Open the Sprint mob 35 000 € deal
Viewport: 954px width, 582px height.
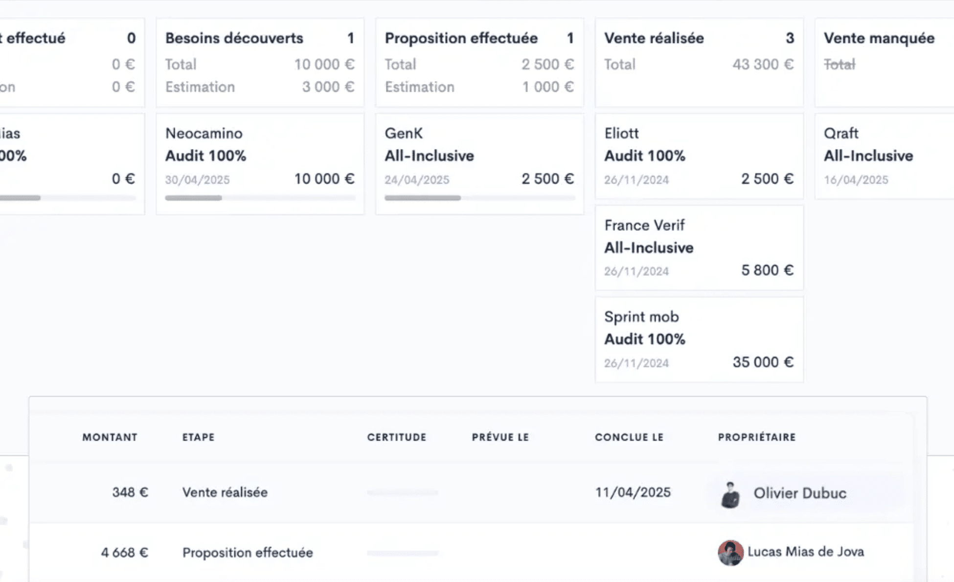coord(699,339)
